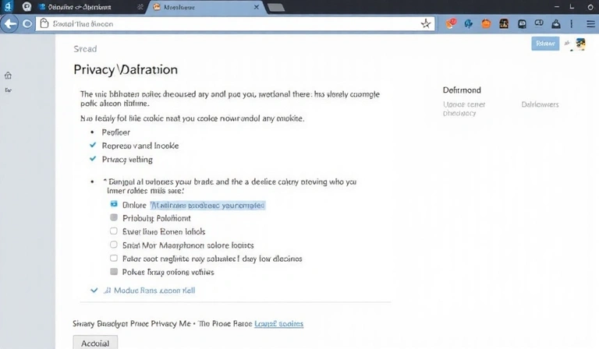
Task: Toggle the "Priobulg Polofhiomt" checkbox
Action: pyautogui.click(x=114, y=217)
